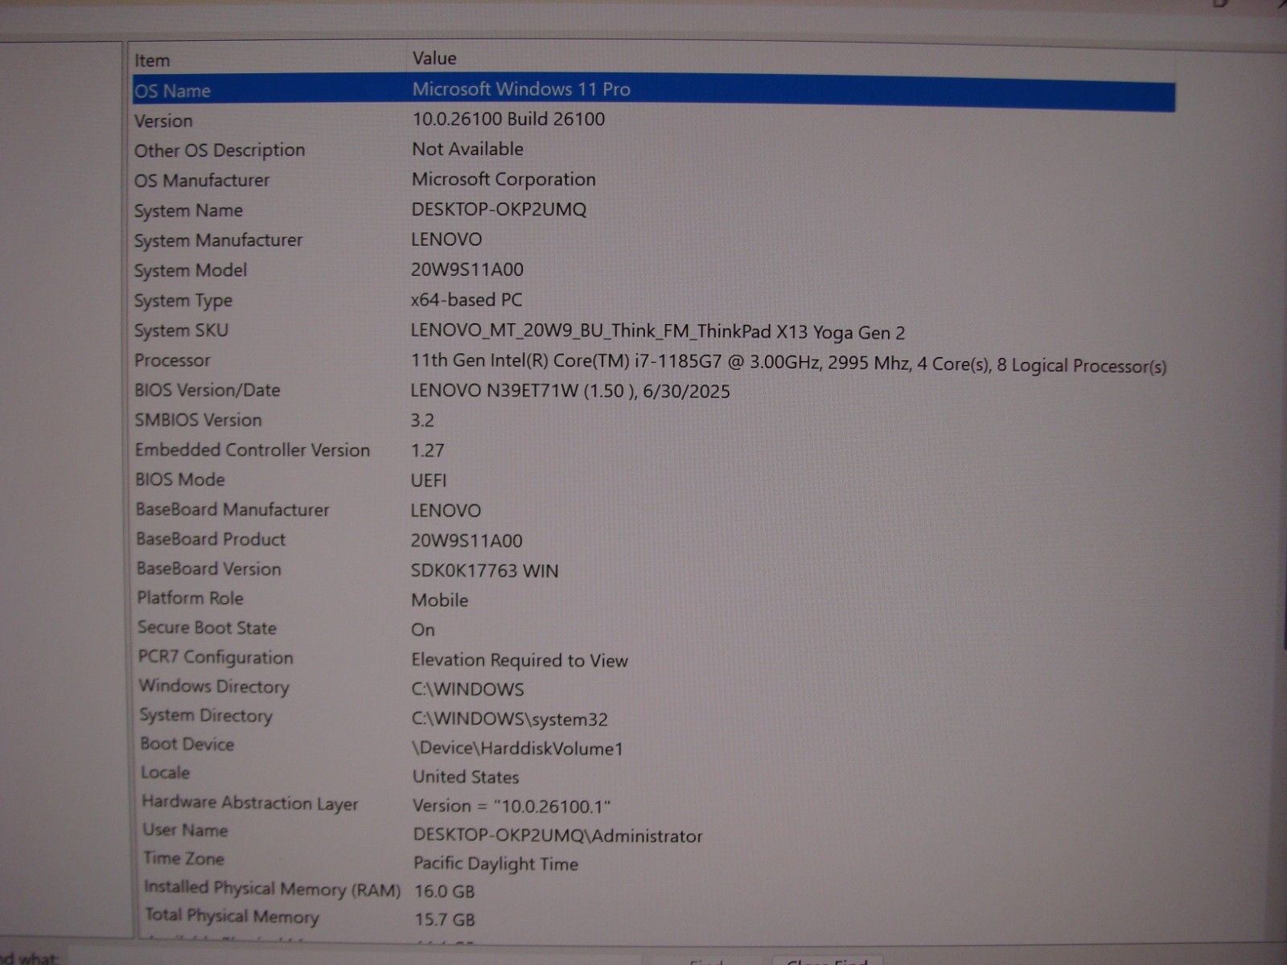
Task: Click the Item column header
Action: point(152,60)
